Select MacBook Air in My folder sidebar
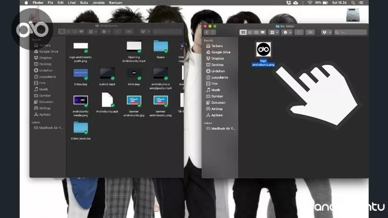The width and height of the screenshot is (388, 218). click(220, 128)
